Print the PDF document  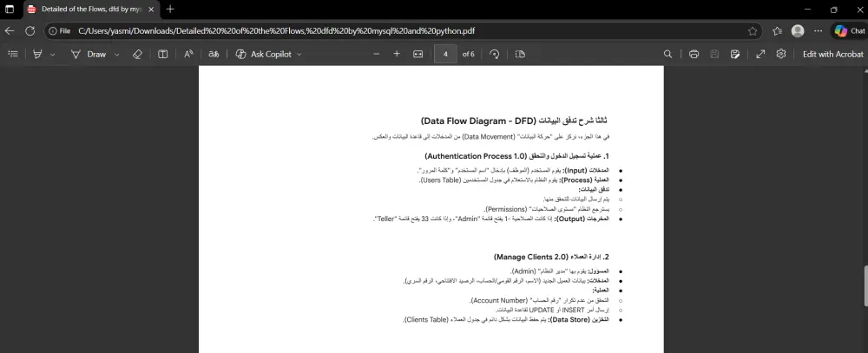694,55
